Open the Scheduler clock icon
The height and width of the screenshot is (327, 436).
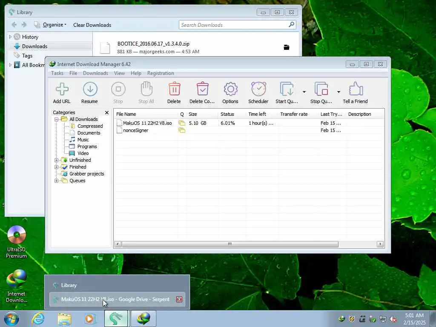click(x=258, y=93)
